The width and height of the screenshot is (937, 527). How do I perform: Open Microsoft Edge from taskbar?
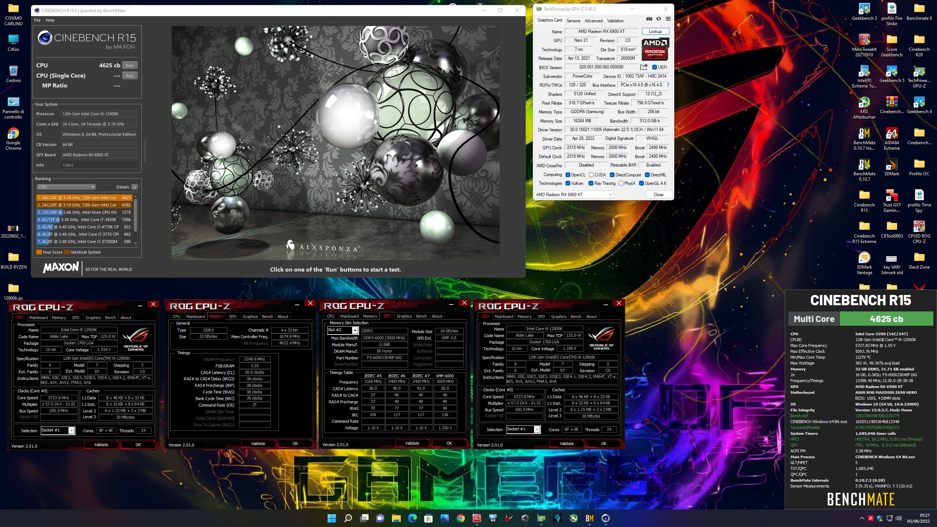(412, 518)
